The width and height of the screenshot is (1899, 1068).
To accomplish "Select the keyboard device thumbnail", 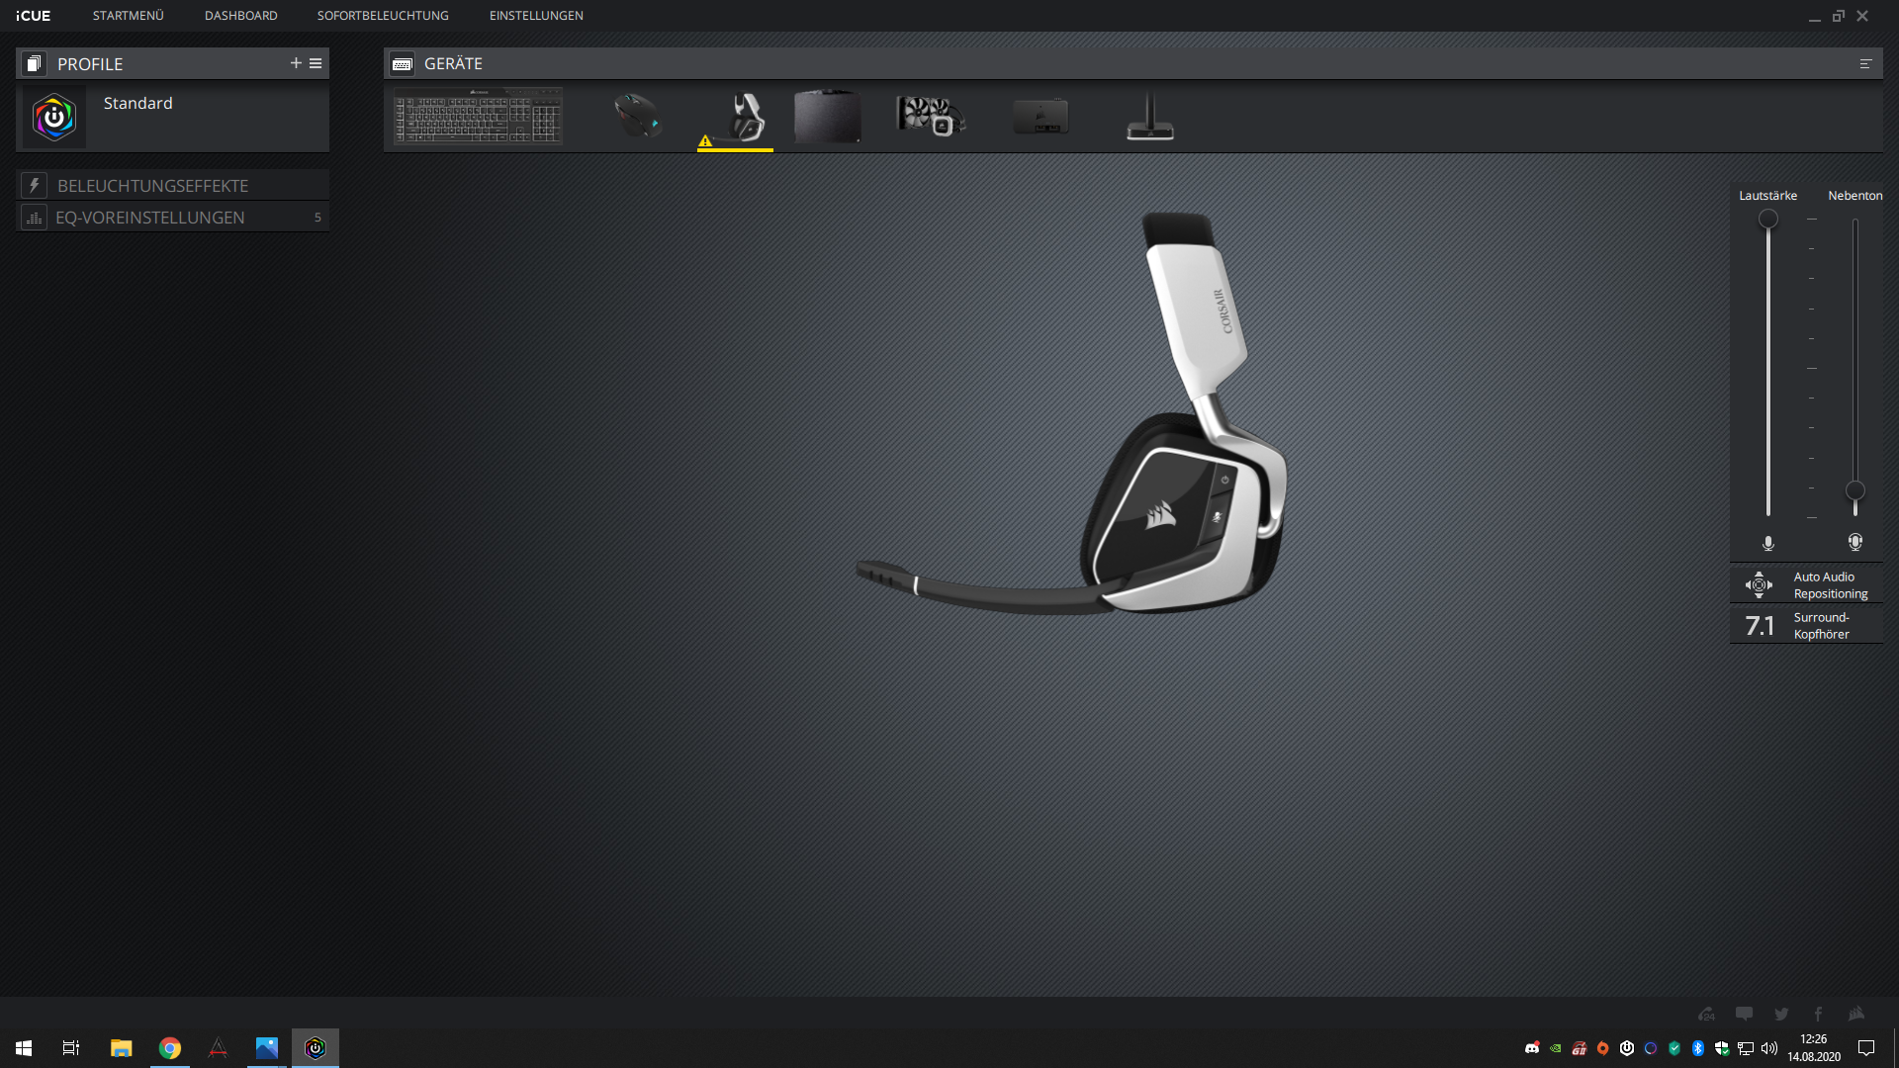I will [479, 117].
